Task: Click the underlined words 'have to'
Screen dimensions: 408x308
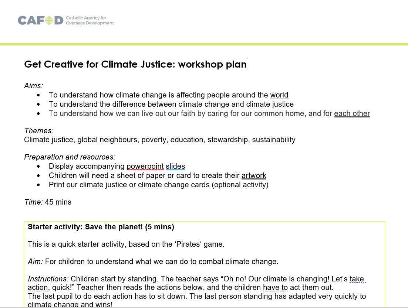Action: point(275,287)
